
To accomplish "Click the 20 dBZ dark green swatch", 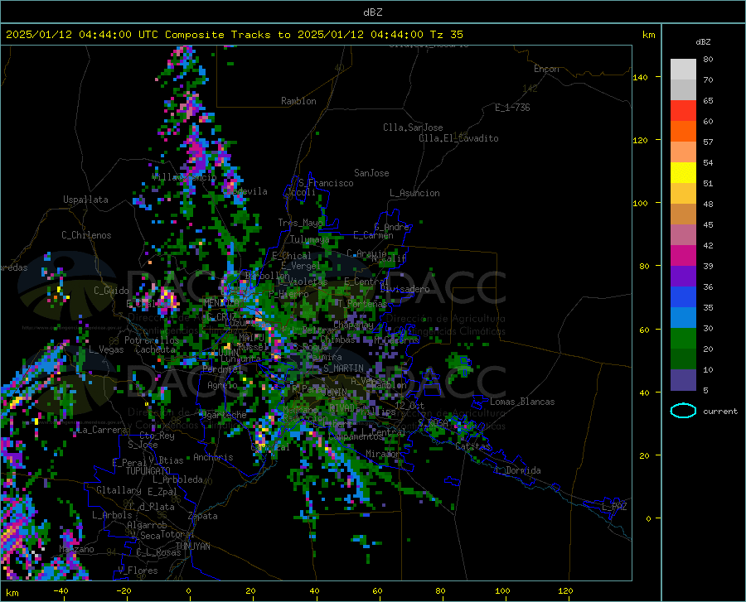I will pos(683,359).
